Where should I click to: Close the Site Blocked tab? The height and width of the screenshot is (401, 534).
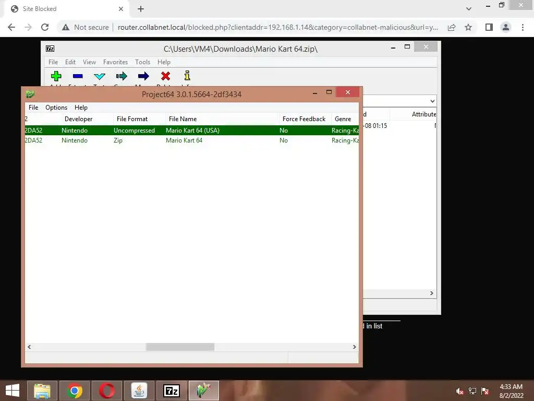coord(121,9)
